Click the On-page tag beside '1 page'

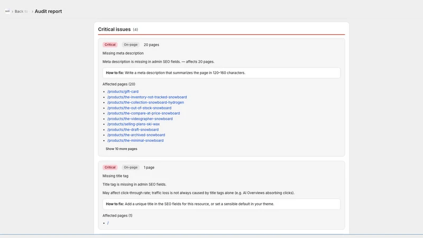(x=131, y=167)
